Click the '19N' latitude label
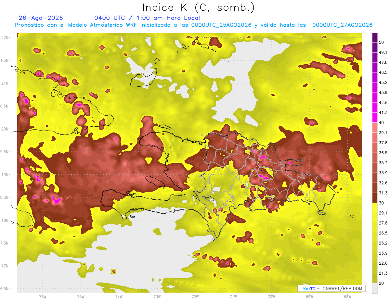 coord(5,175)
